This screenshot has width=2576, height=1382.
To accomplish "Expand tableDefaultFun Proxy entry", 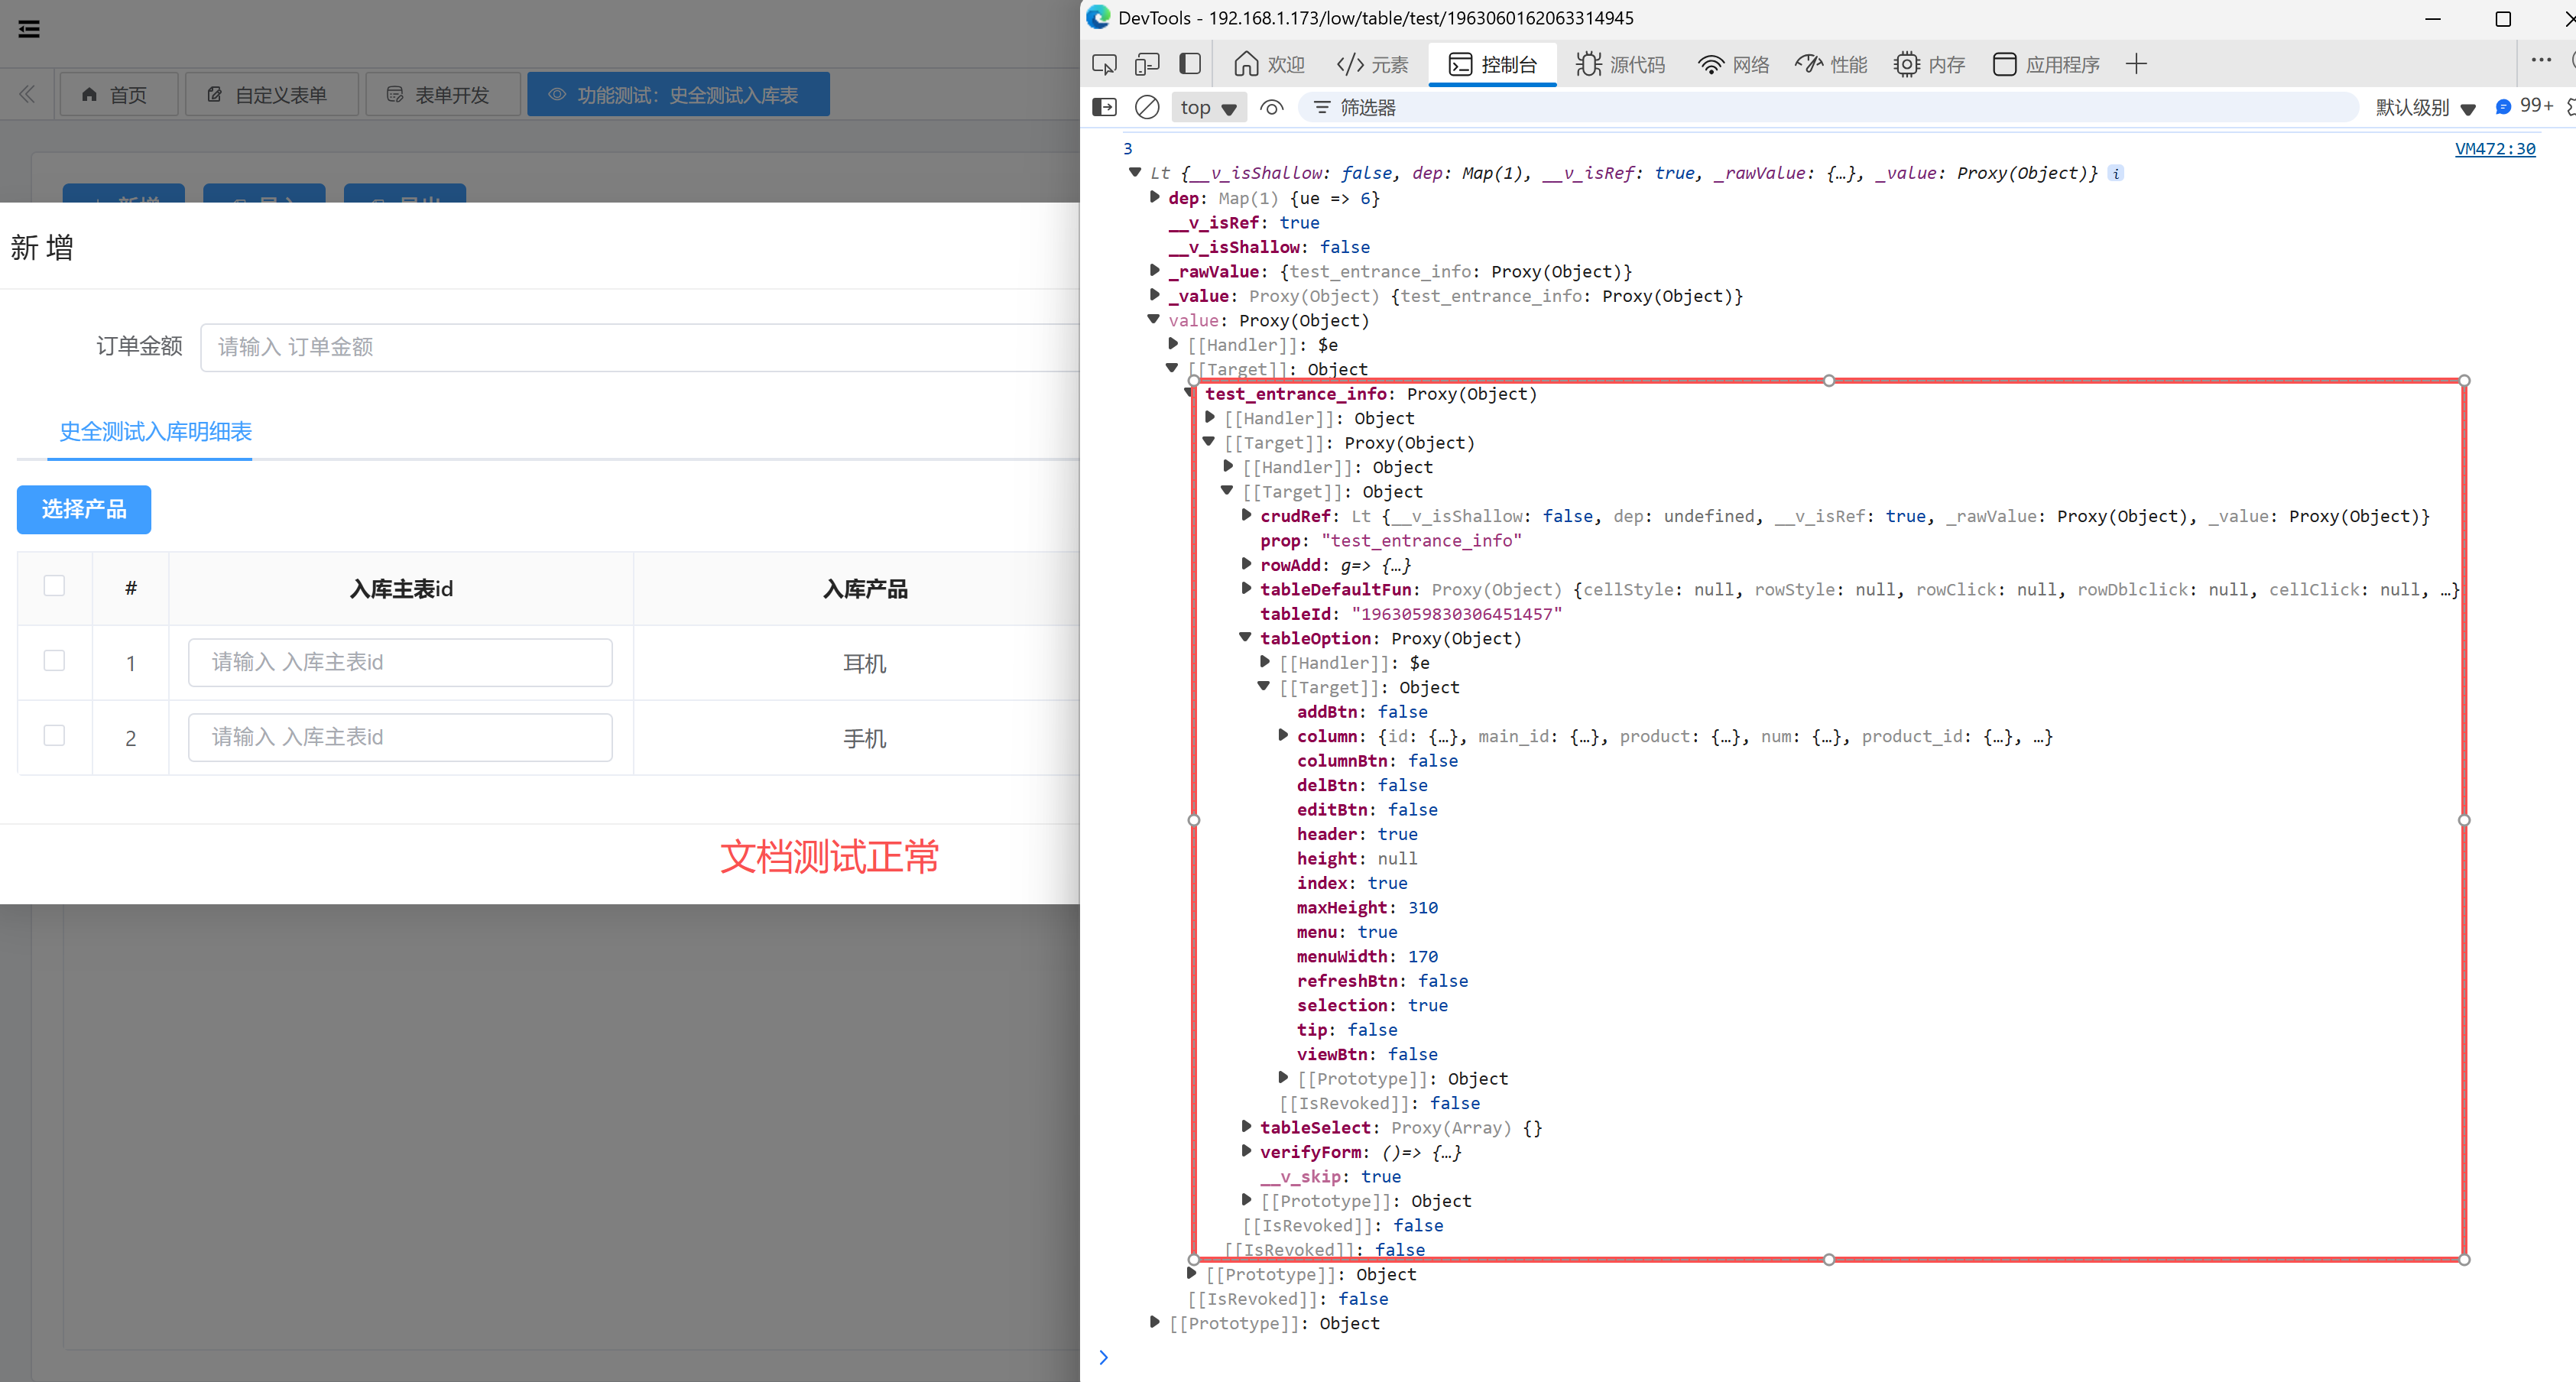I will (x=1246, y=588).
